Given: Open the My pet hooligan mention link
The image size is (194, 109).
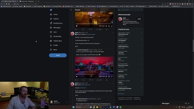Looking at the screenshot, I should pos(90,34).
